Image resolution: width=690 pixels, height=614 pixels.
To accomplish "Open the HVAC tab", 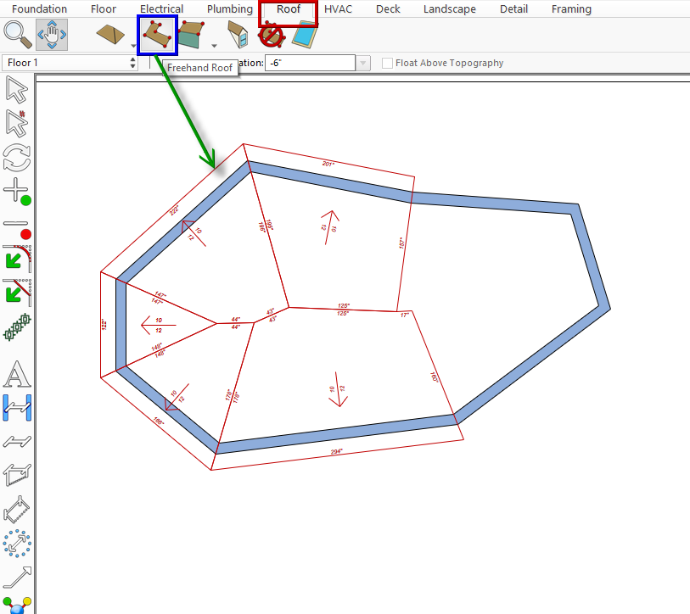I will 338,8.
